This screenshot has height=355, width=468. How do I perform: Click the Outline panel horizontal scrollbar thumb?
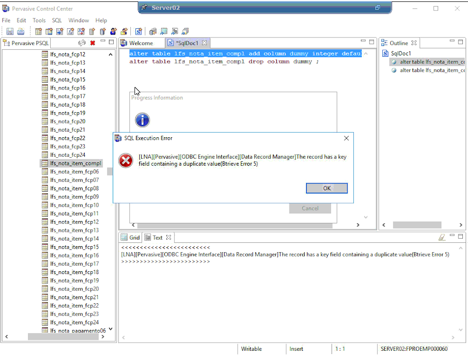pyautogui.click(x=417, y=225)
